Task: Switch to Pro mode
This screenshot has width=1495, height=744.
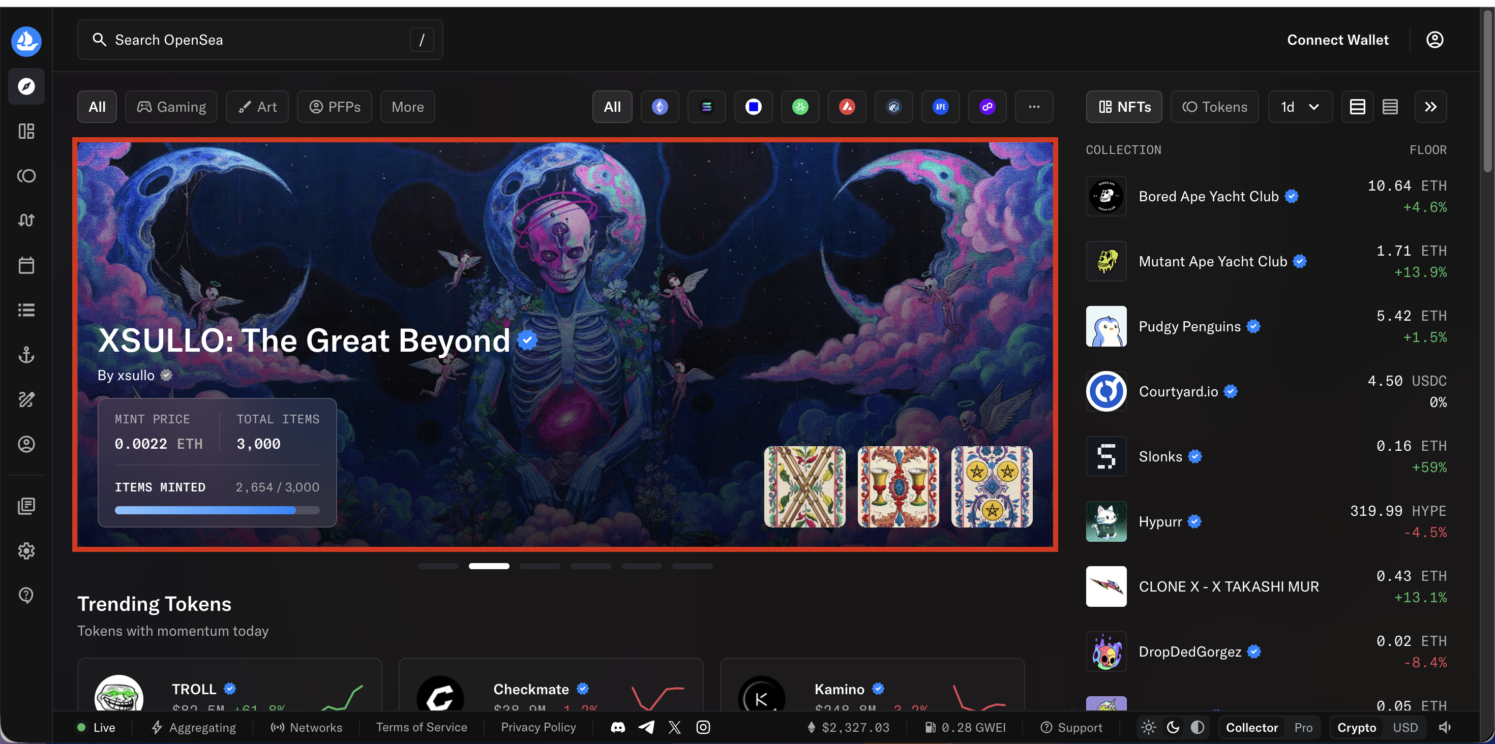Action: [1303, 728]
